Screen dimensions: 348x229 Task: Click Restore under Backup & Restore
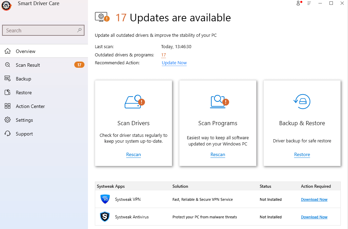tap(302, 154)
